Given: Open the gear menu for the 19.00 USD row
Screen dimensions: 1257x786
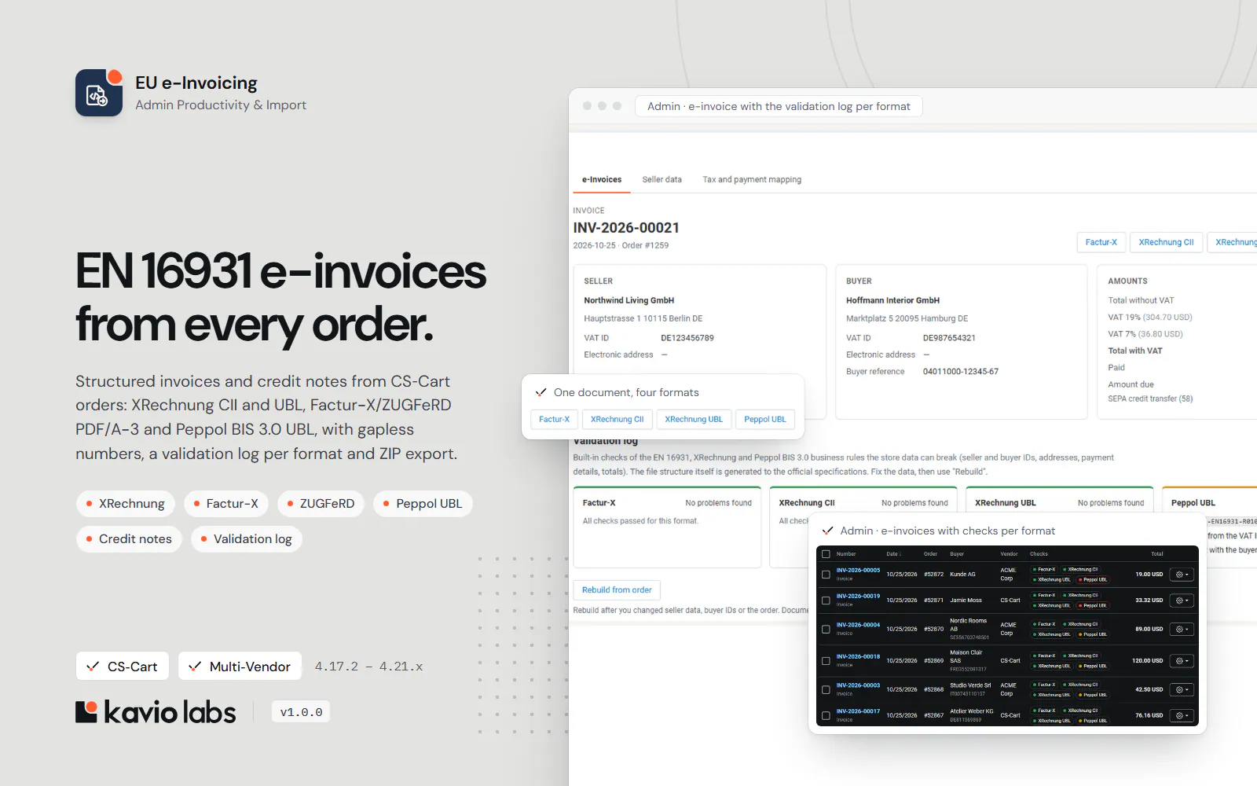Looking at the screenshot, I should tap(1182, 575).
